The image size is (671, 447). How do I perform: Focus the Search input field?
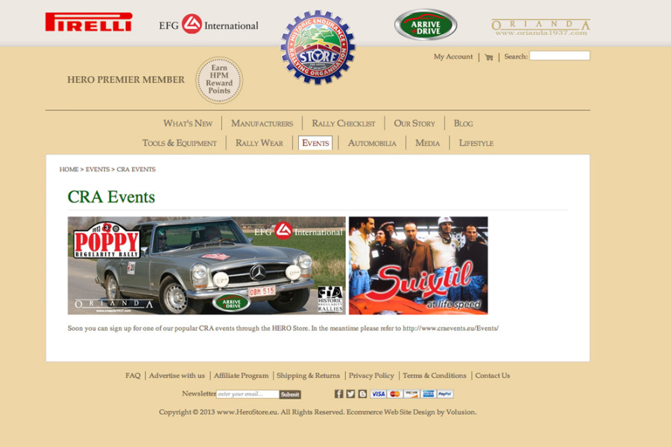(559, 56)
